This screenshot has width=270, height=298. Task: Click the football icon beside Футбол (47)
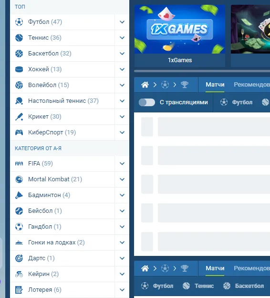(19, 22)
